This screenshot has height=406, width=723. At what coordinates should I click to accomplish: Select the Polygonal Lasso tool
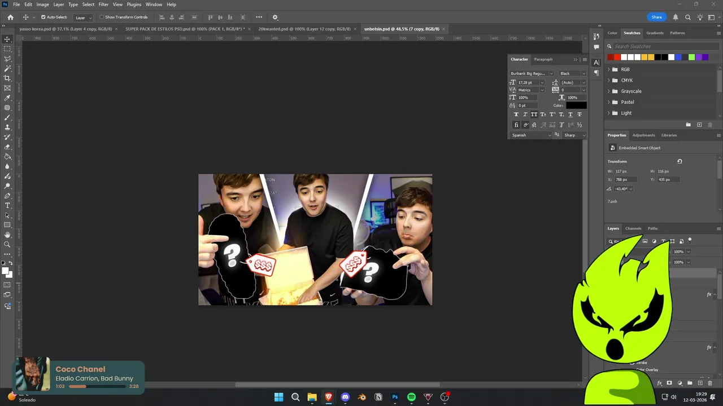(x=7, y=59)
